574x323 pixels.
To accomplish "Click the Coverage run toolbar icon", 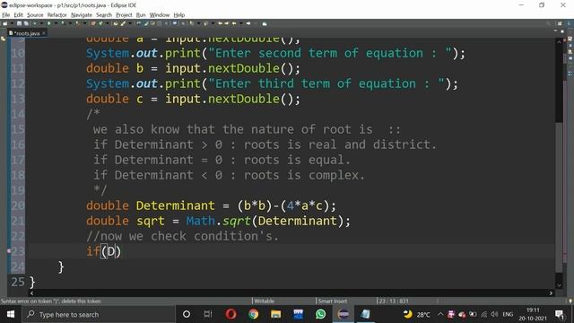I will [63, 23].
